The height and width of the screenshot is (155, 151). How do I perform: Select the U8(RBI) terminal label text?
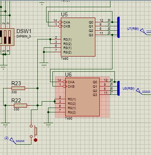128,88
